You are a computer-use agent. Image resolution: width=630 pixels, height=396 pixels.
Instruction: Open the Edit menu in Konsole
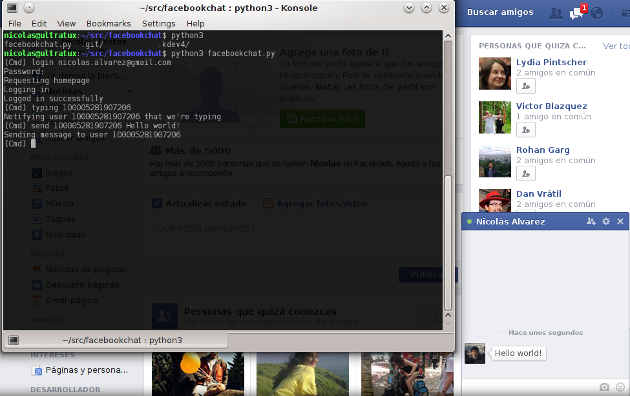point(39,24)
